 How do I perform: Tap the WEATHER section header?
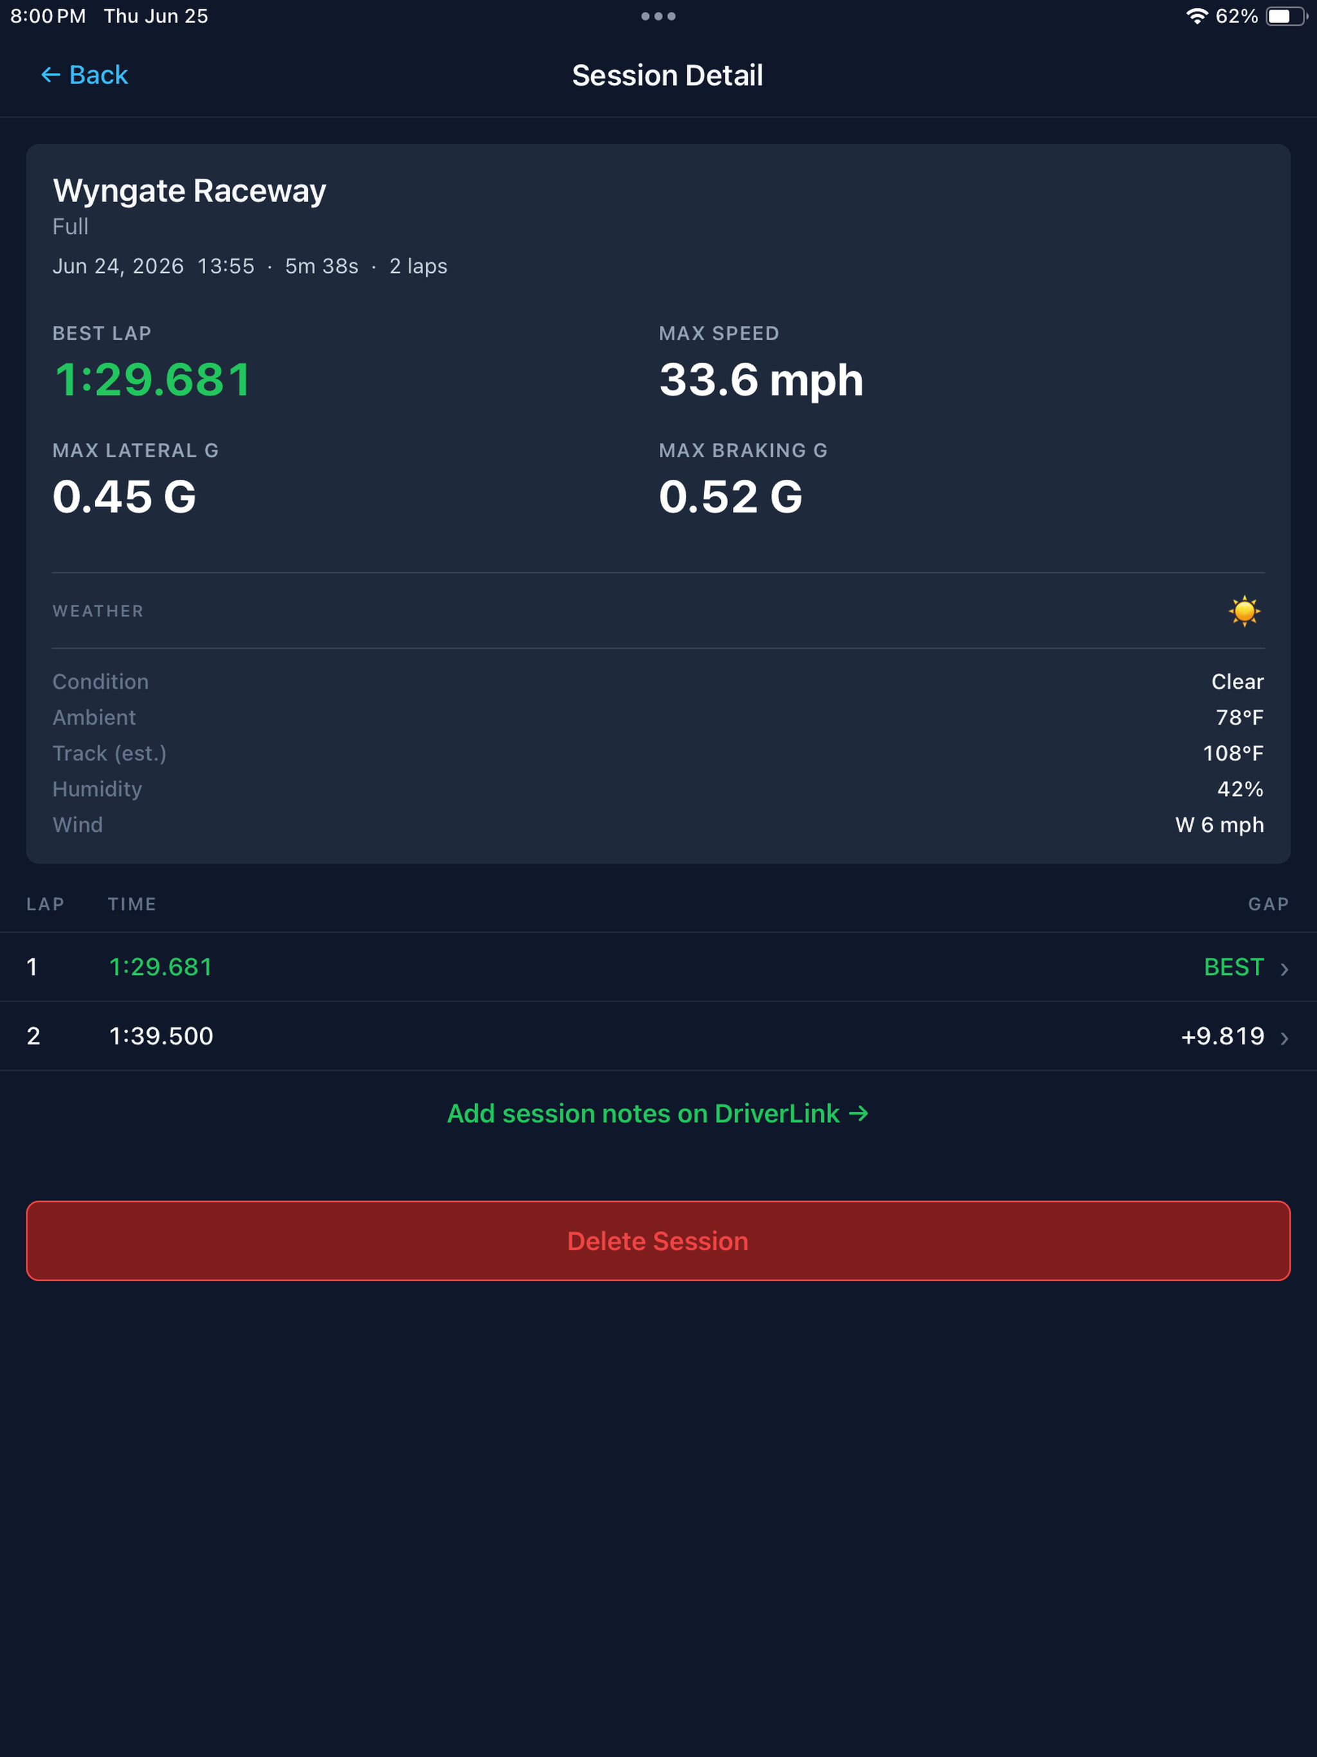point(98,611)
